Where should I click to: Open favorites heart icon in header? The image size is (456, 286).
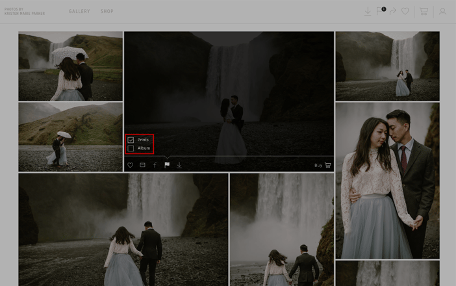[x=405, y=11]
